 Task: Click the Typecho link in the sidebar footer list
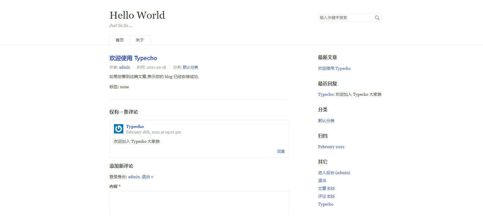point(326,204)
